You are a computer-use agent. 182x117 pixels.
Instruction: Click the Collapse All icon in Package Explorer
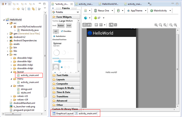(29, 9)
